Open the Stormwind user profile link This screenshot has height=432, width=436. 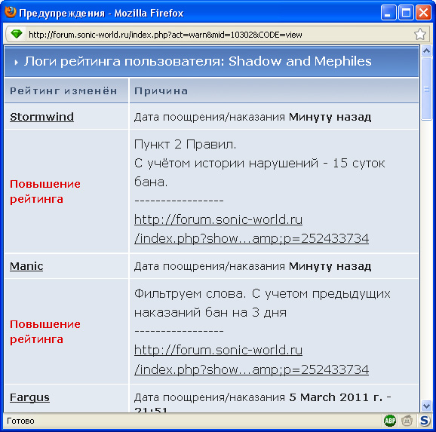click(41, 117)
